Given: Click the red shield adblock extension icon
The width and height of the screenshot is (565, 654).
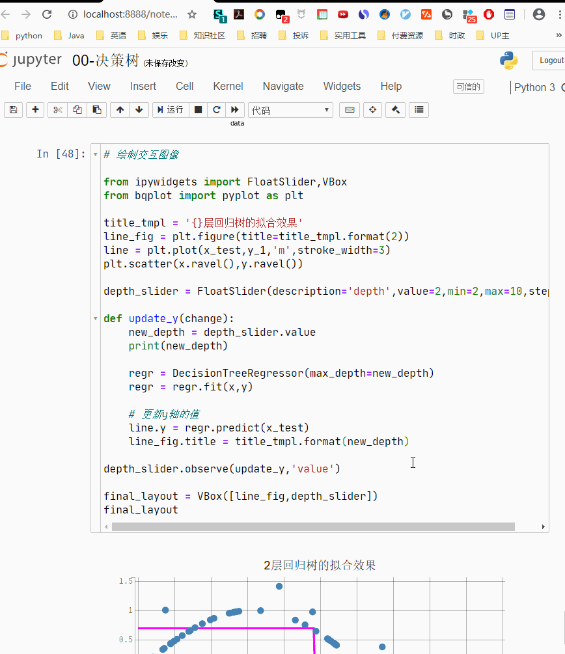Looking at the screenshot, I should point(489,14).
